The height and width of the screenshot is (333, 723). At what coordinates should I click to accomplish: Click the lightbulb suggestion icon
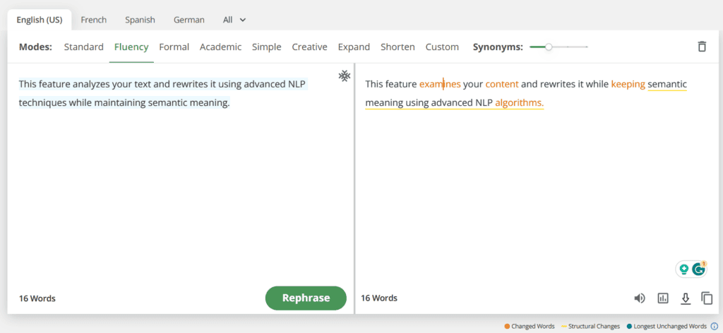click(x=683, y=269)
